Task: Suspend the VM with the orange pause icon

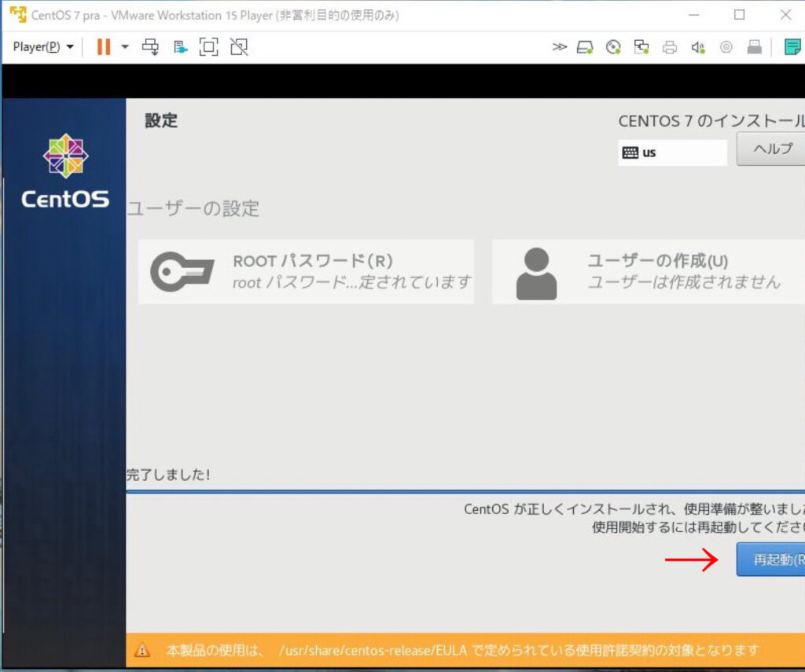Action: (x=104, y=47)
